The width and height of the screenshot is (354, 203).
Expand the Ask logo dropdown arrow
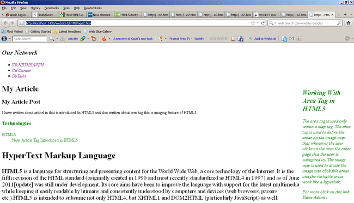(x=10, y=39)
